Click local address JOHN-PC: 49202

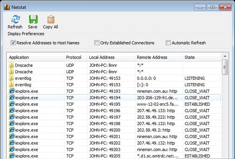(x=105, y=143)
